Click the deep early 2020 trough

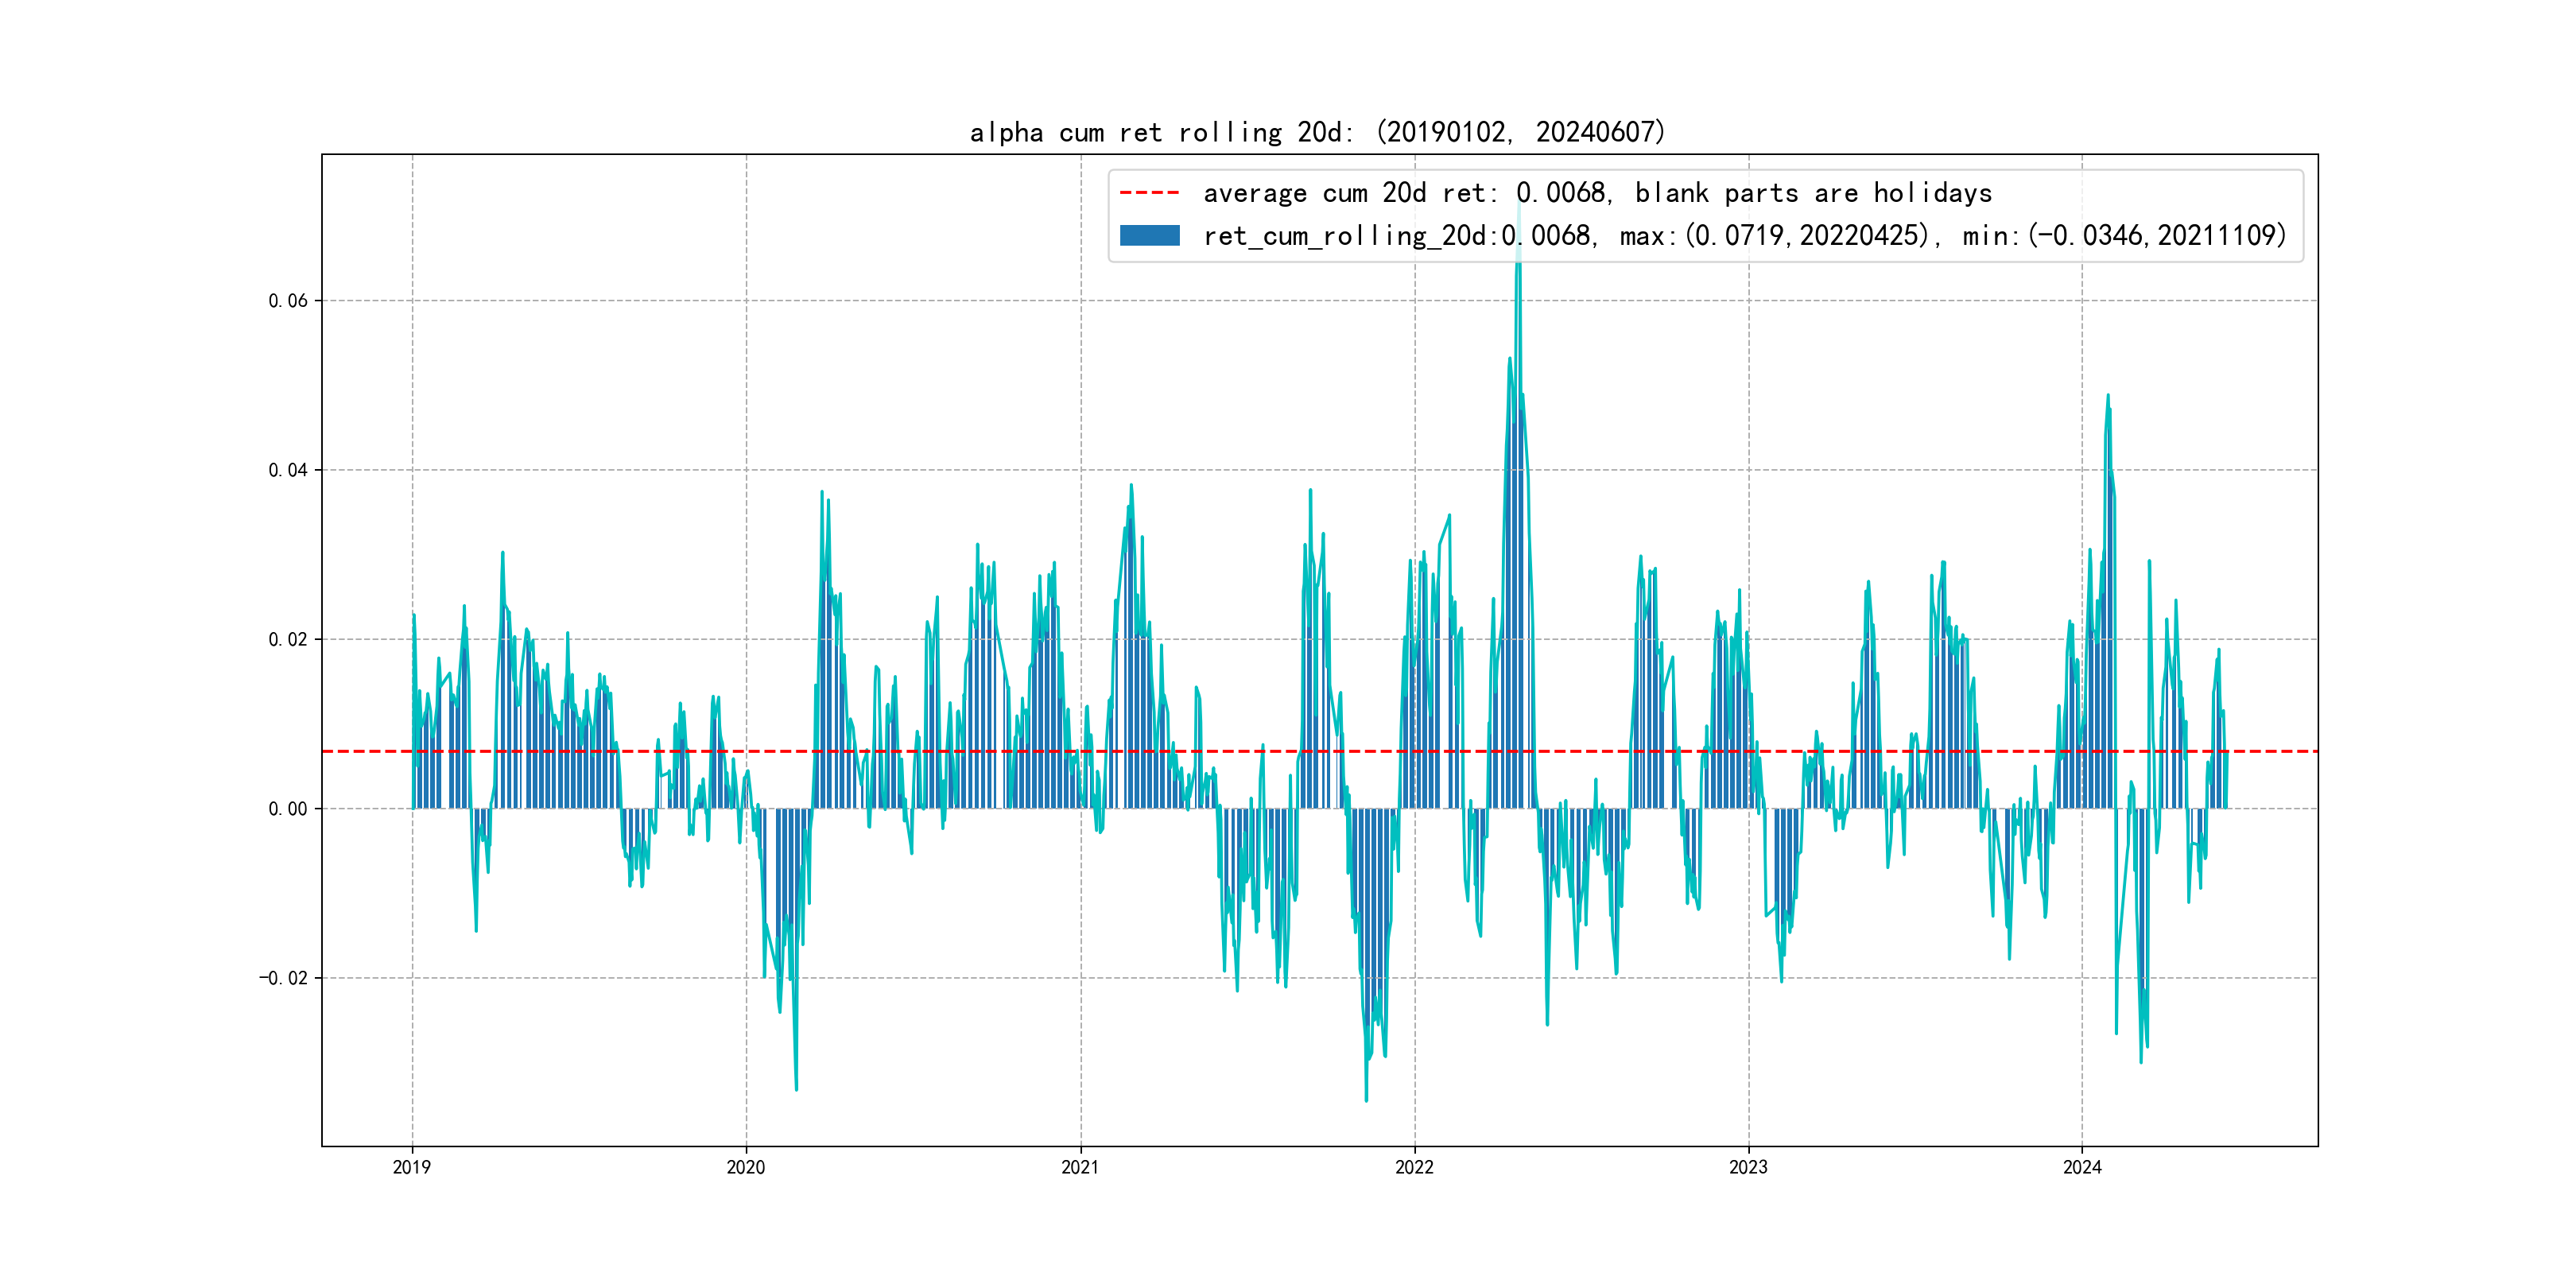point(796,1088)
